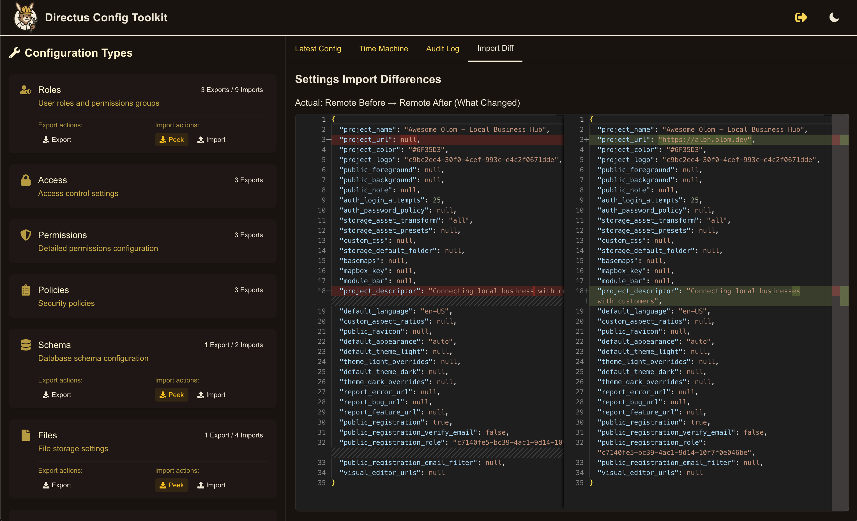Image resolution: width=857 pixels, height=521 pixels.
Task: Click the https://albh.olom.dev link in diff
Action: [705, 140]
